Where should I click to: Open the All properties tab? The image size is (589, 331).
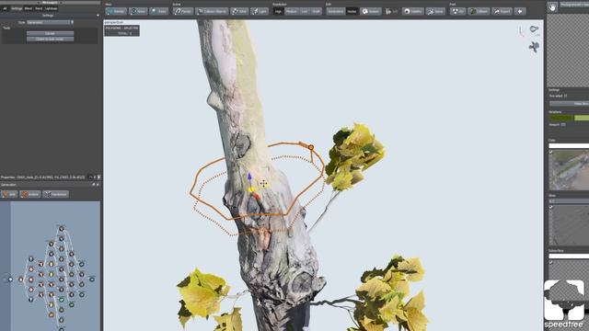click(x=5, y=8)
